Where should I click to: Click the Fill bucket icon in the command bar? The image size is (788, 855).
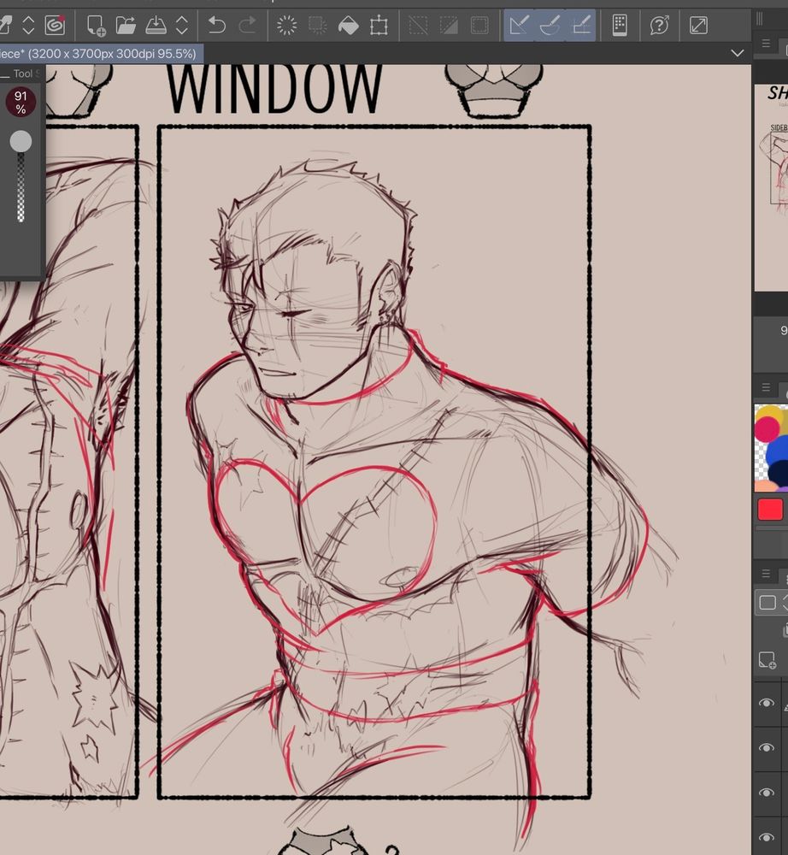click(x=348, y=25)
